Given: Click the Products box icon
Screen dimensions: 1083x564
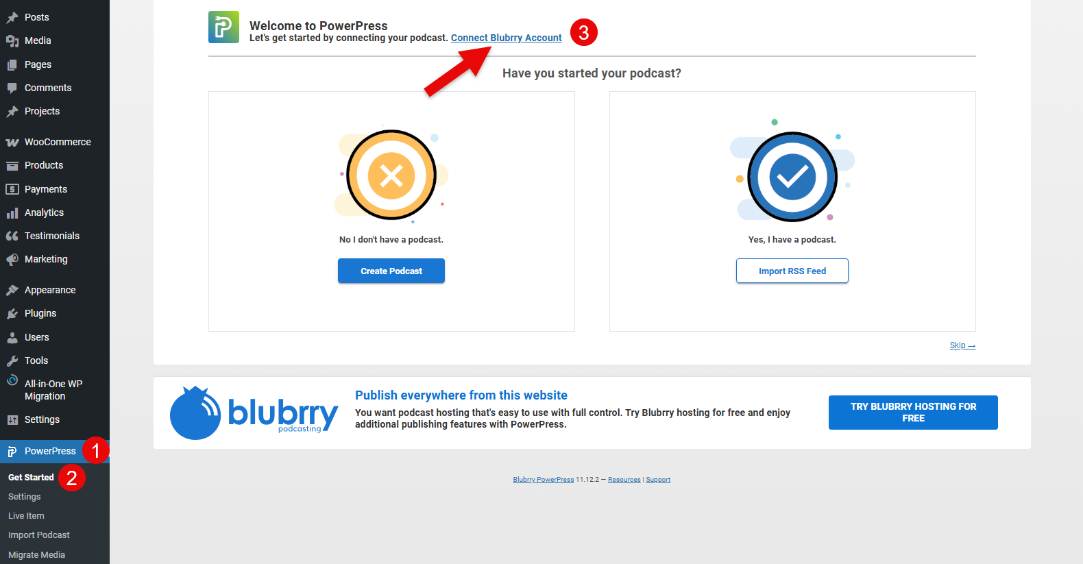Looking at the screenshot, I should (12, 166).
